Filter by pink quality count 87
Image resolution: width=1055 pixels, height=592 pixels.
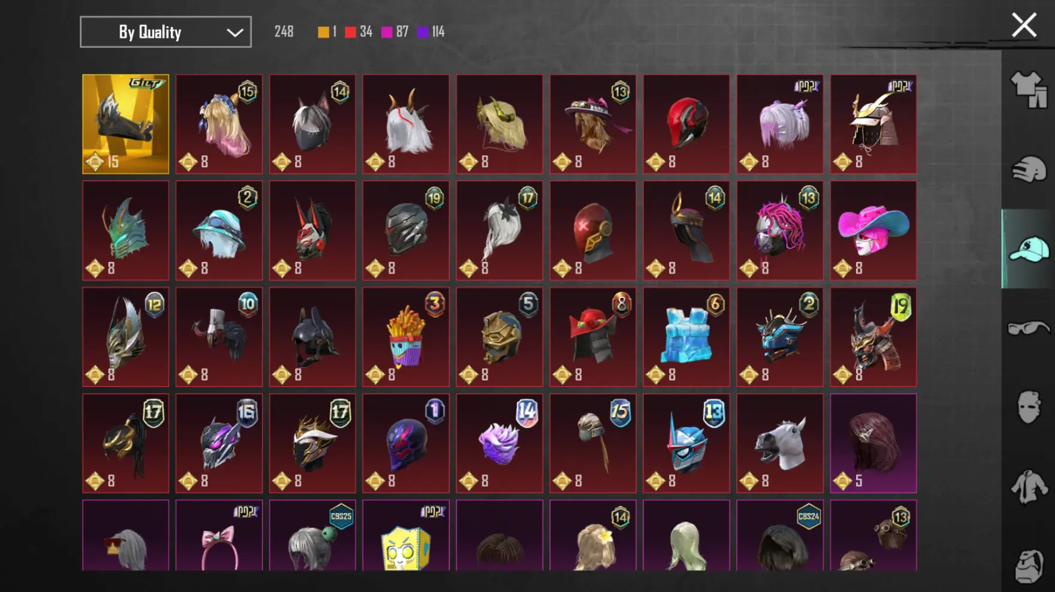coord(395,32)
